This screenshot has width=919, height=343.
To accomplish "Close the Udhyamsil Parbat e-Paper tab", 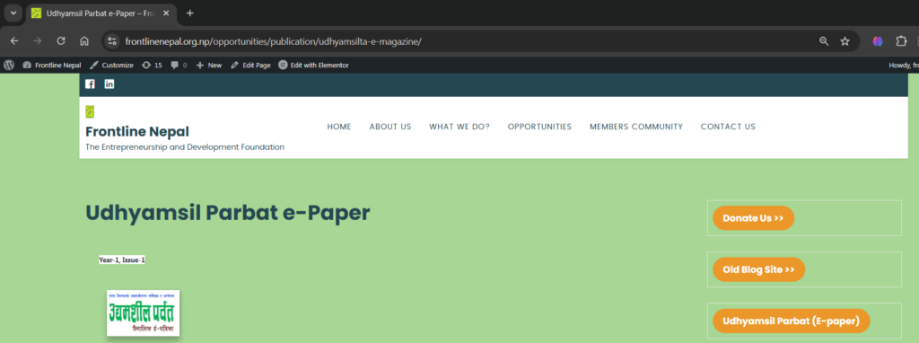I will pos(166,13).
